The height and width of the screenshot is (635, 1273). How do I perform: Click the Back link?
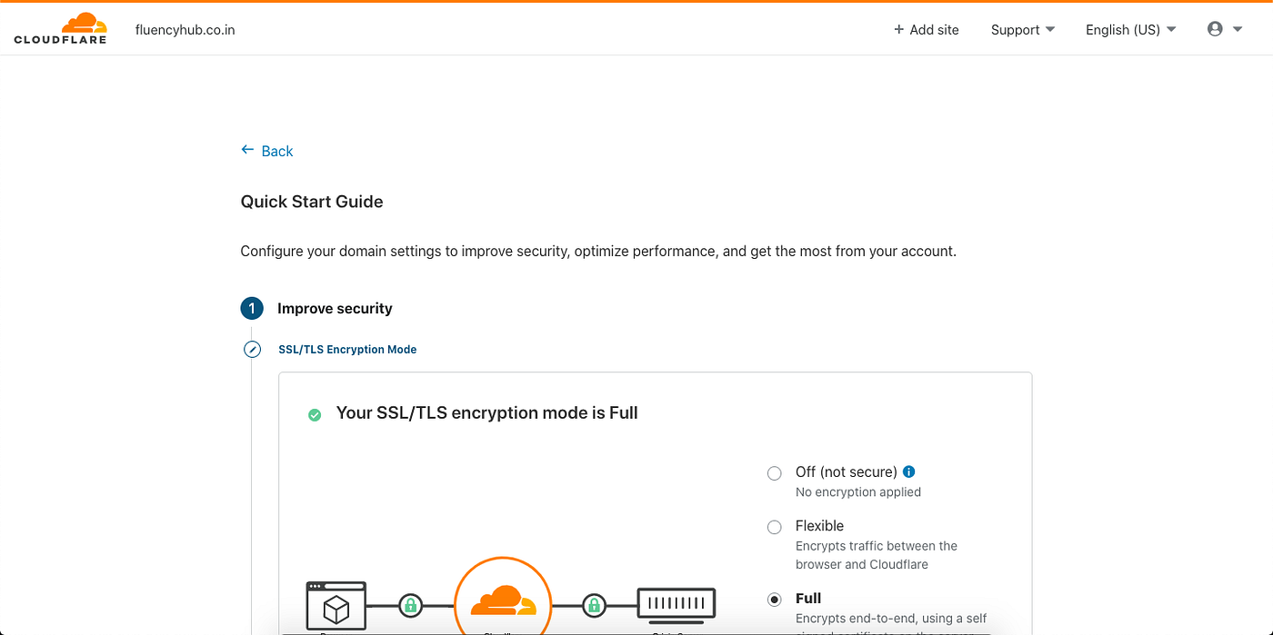tap(276, 150)
